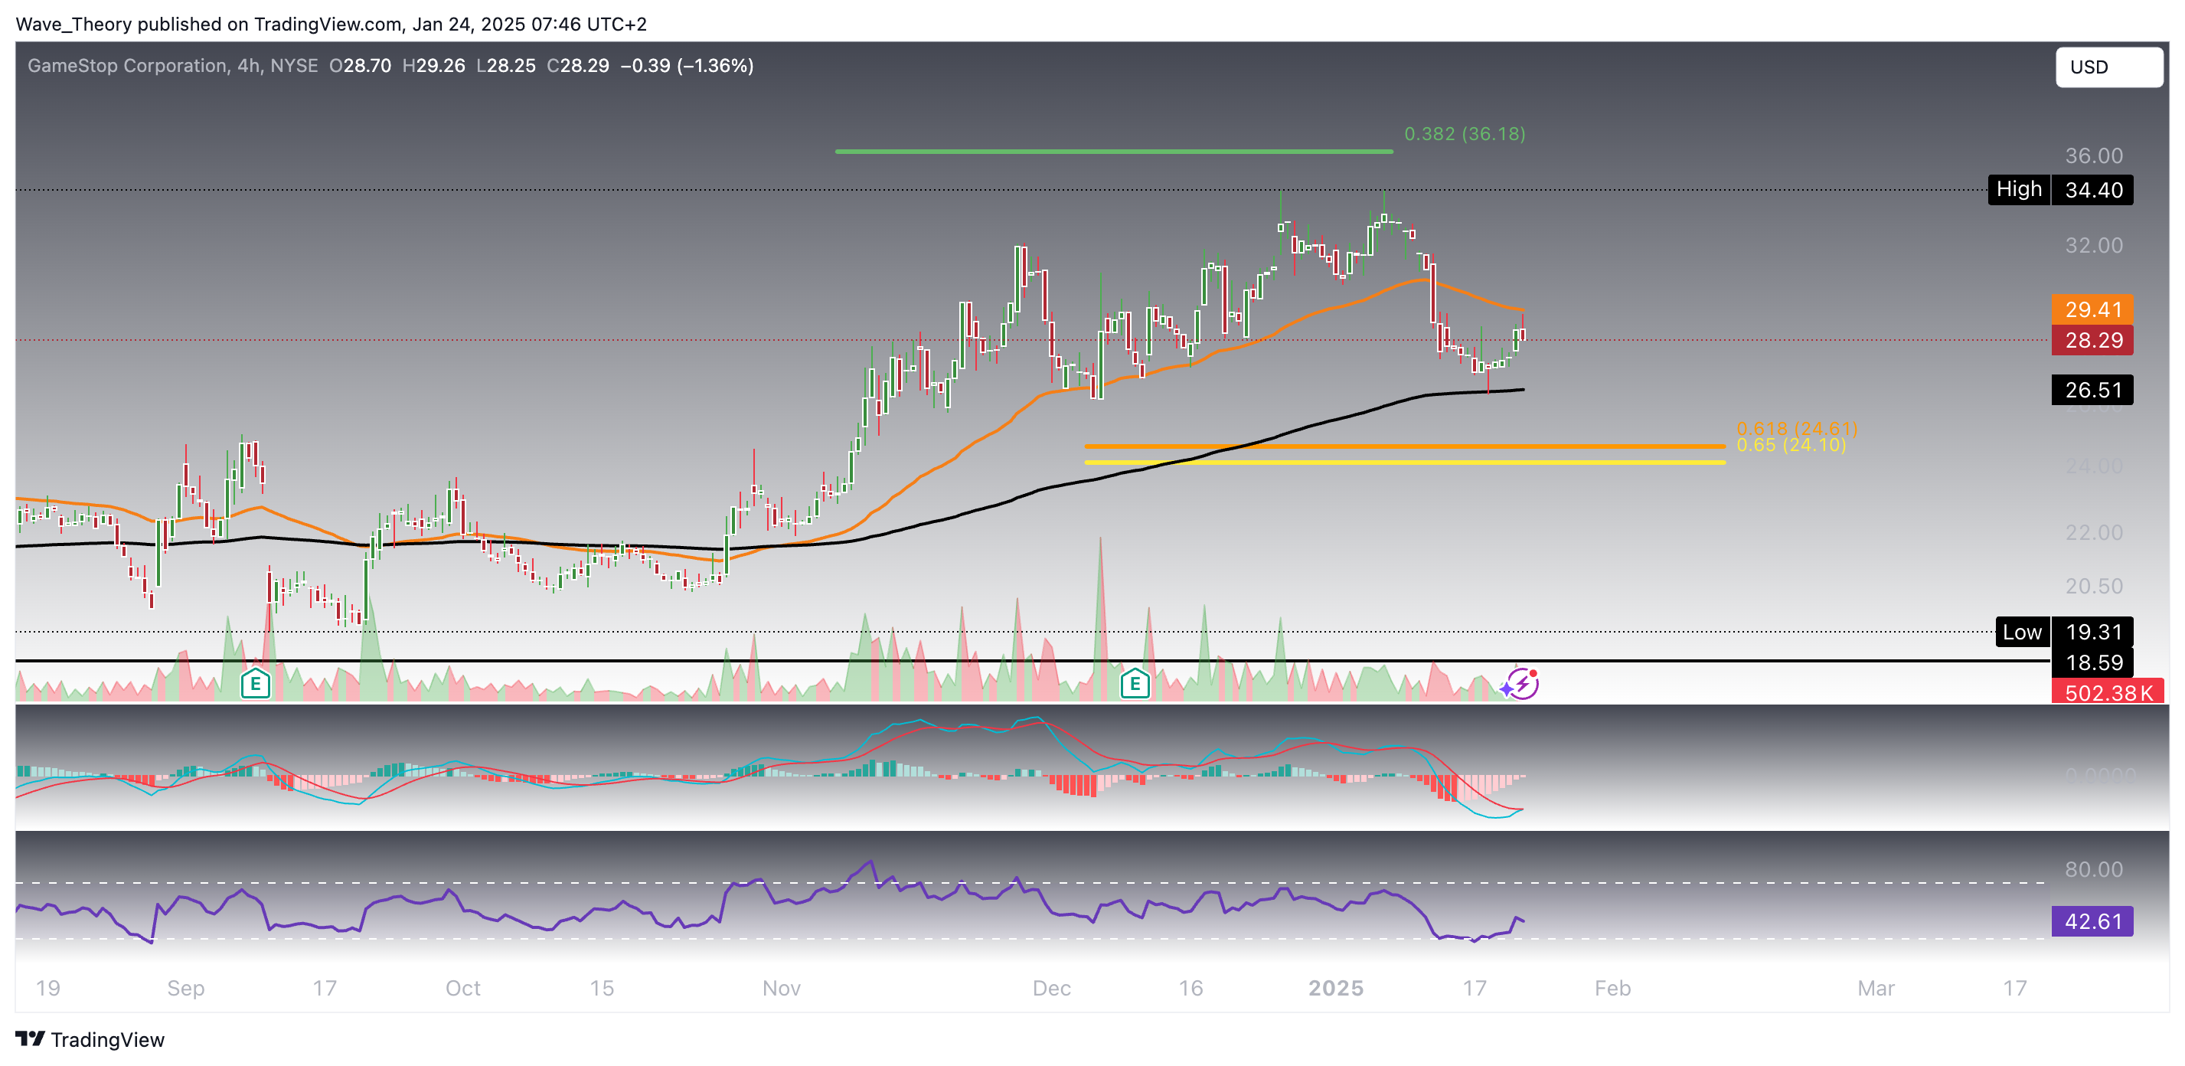Viewport: 2185px width, 1066px height.
Task: Select the red 28.29 current price label
Action: point(2092,340)
